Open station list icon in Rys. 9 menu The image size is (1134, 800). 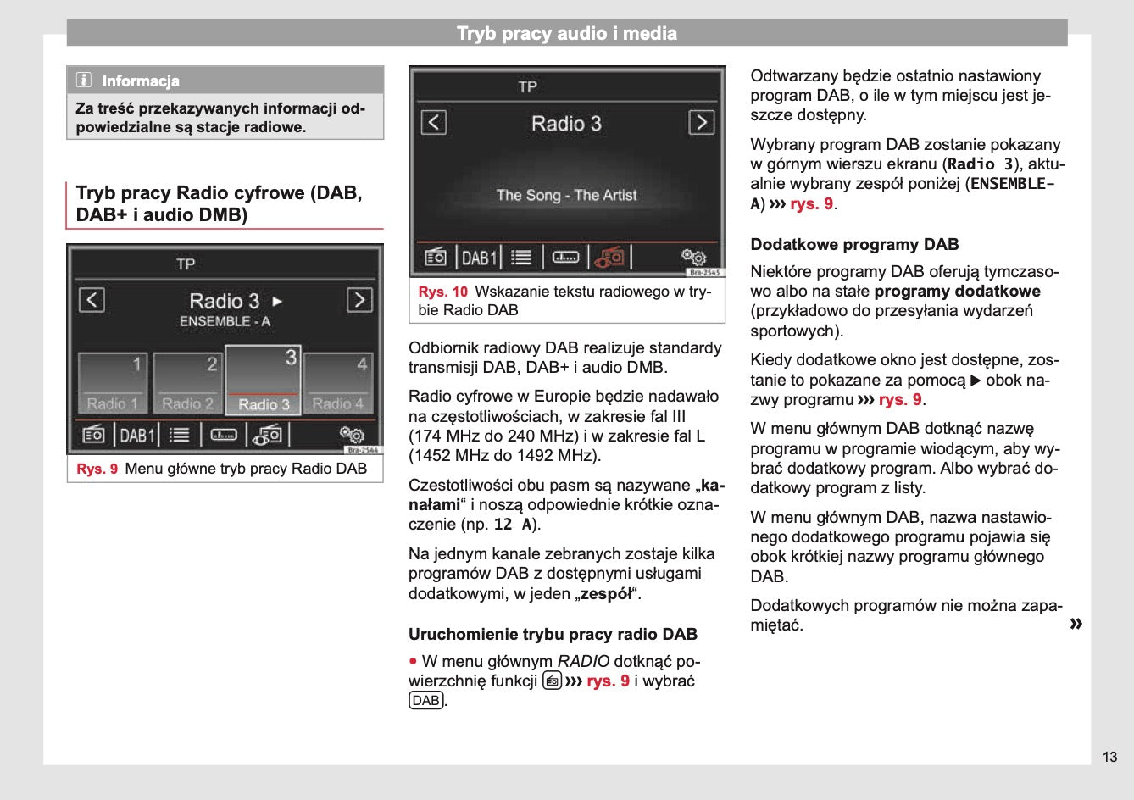pos(179,435)
